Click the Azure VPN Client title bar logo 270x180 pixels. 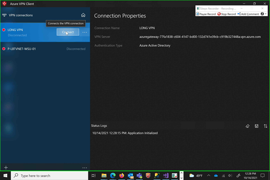4,3
